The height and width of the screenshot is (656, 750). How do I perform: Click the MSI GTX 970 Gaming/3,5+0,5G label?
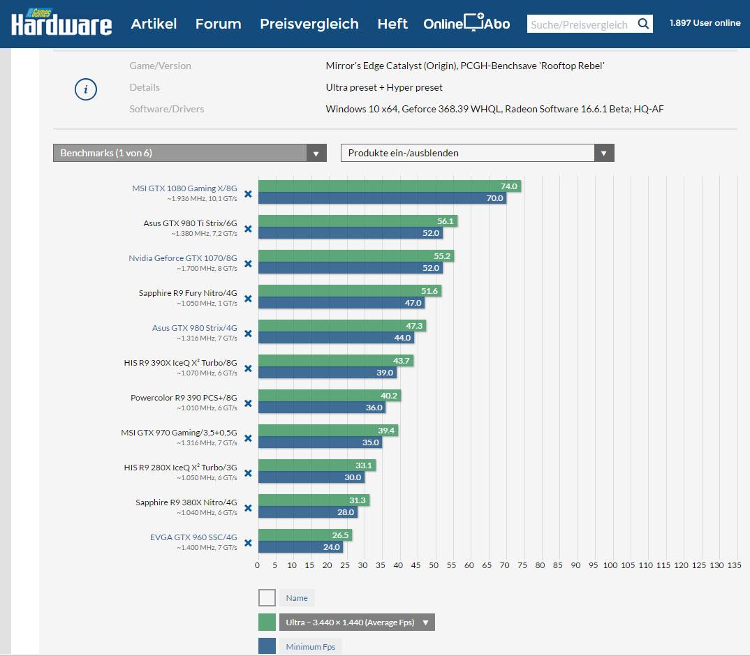(x=179, y=433)
